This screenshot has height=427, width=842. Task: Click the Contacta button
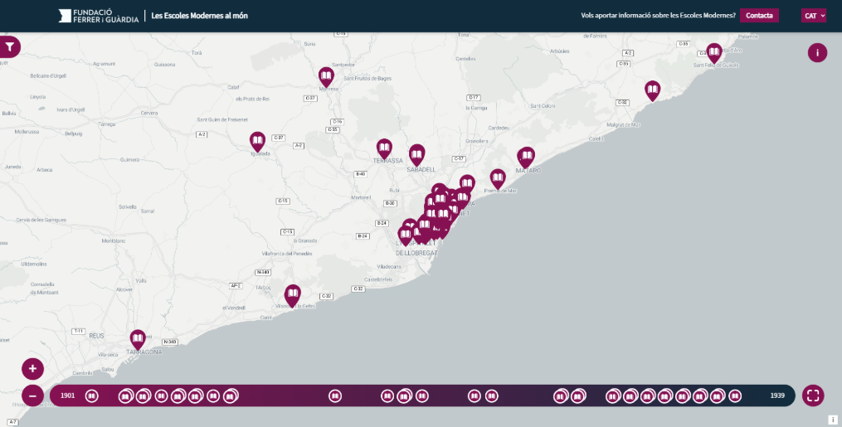click(759, 15)
